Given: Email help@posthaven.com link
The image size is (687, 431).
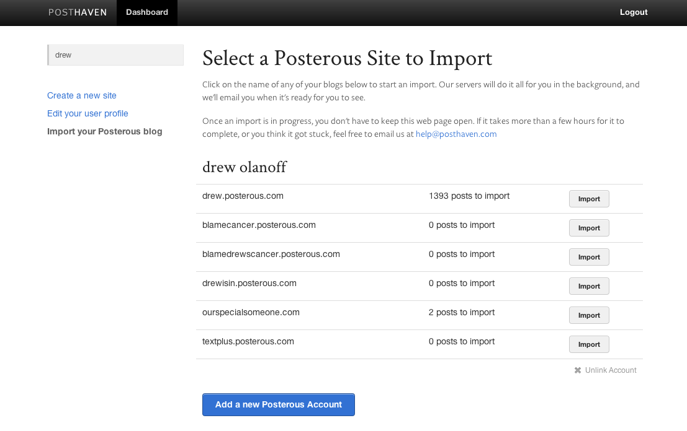Looking at the screenshot, I should coord(456,134).
